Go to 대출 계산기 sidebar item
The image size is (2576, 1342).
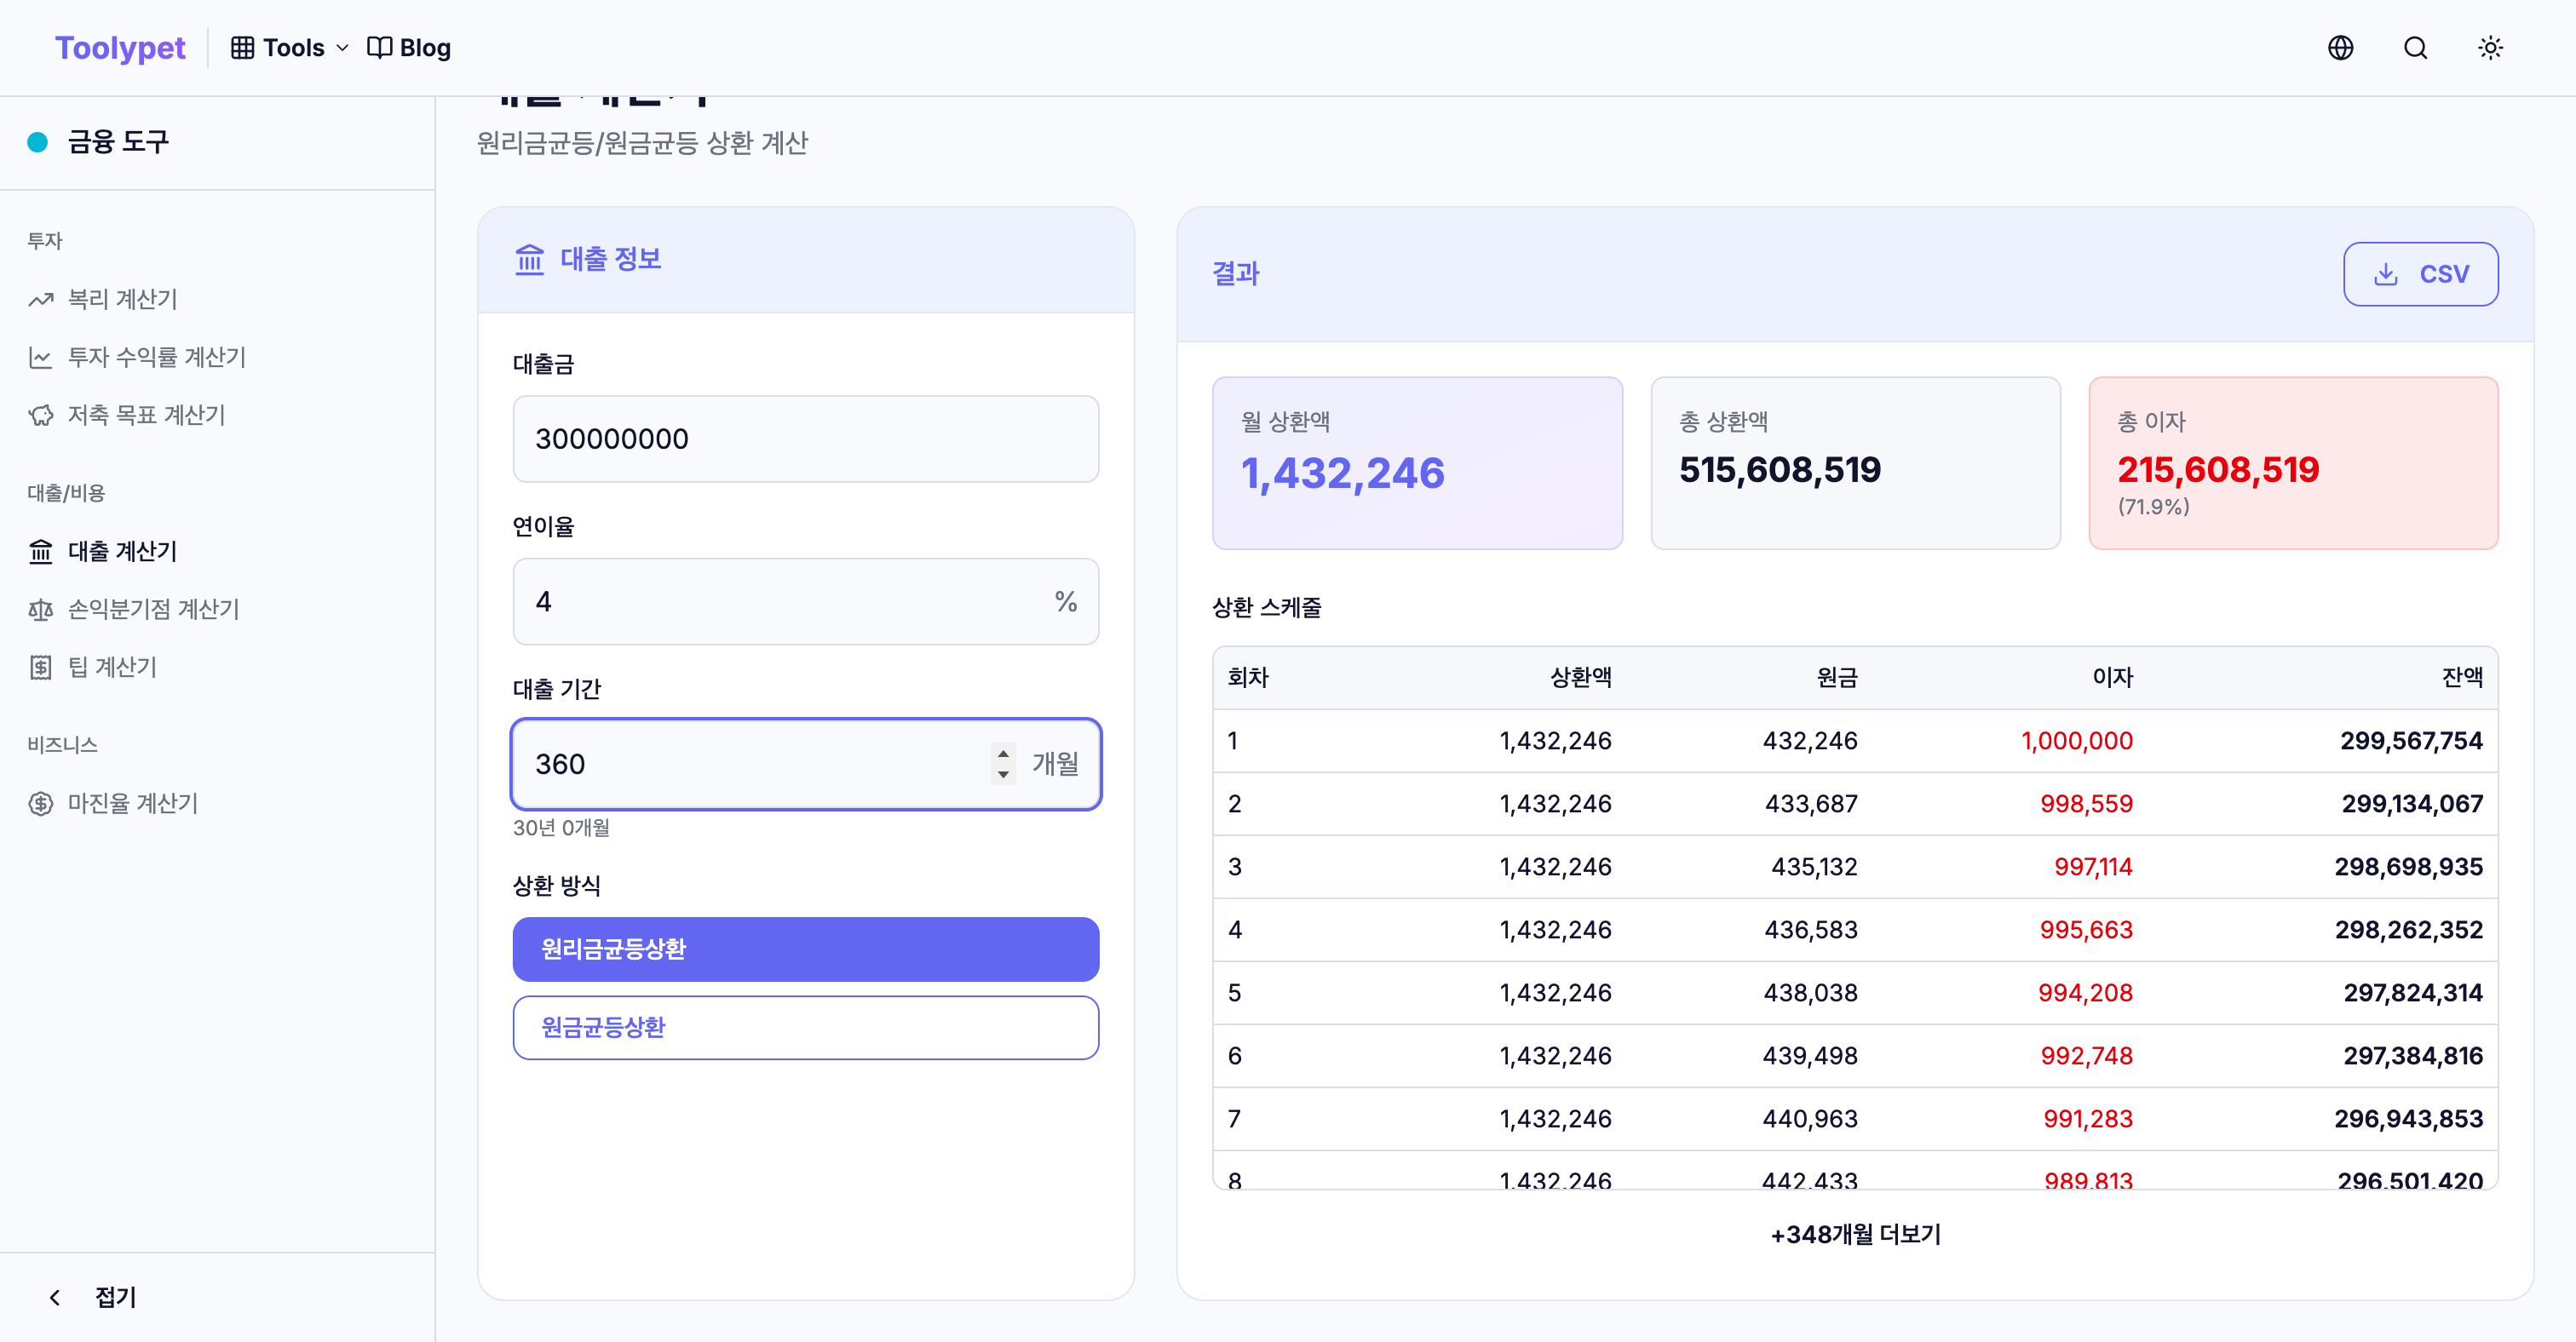(122, 551)
